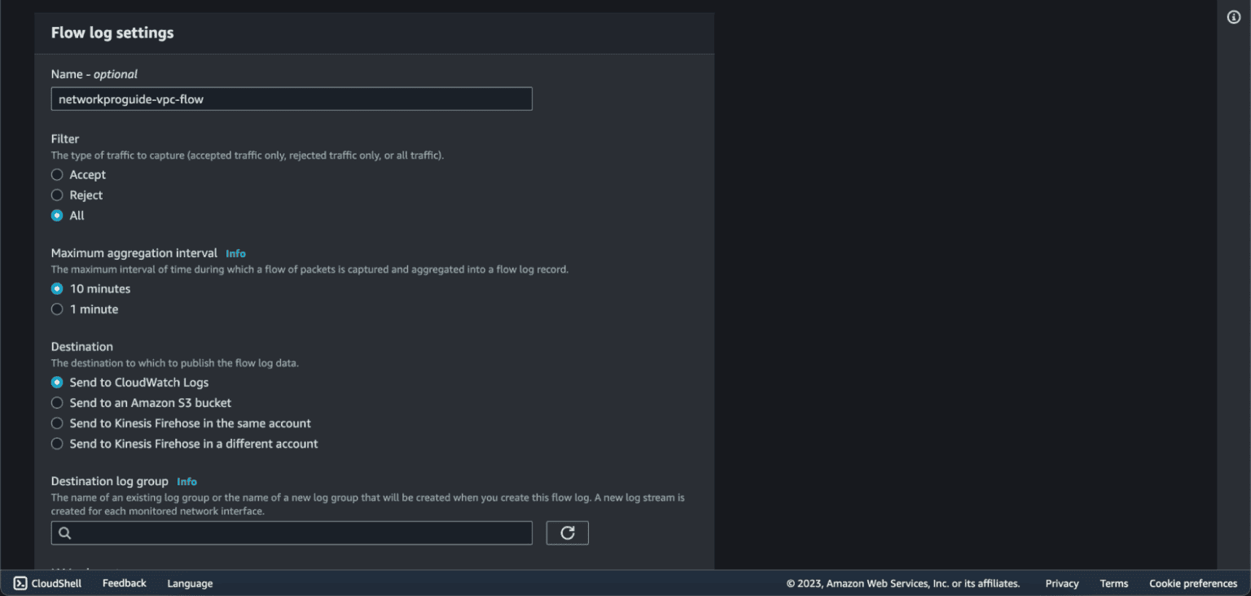Image resolution: width=1251 pixels, height=596 pixels.
Task: Choose the 10 minutes aggregation interval
Action: pos(57,289)
